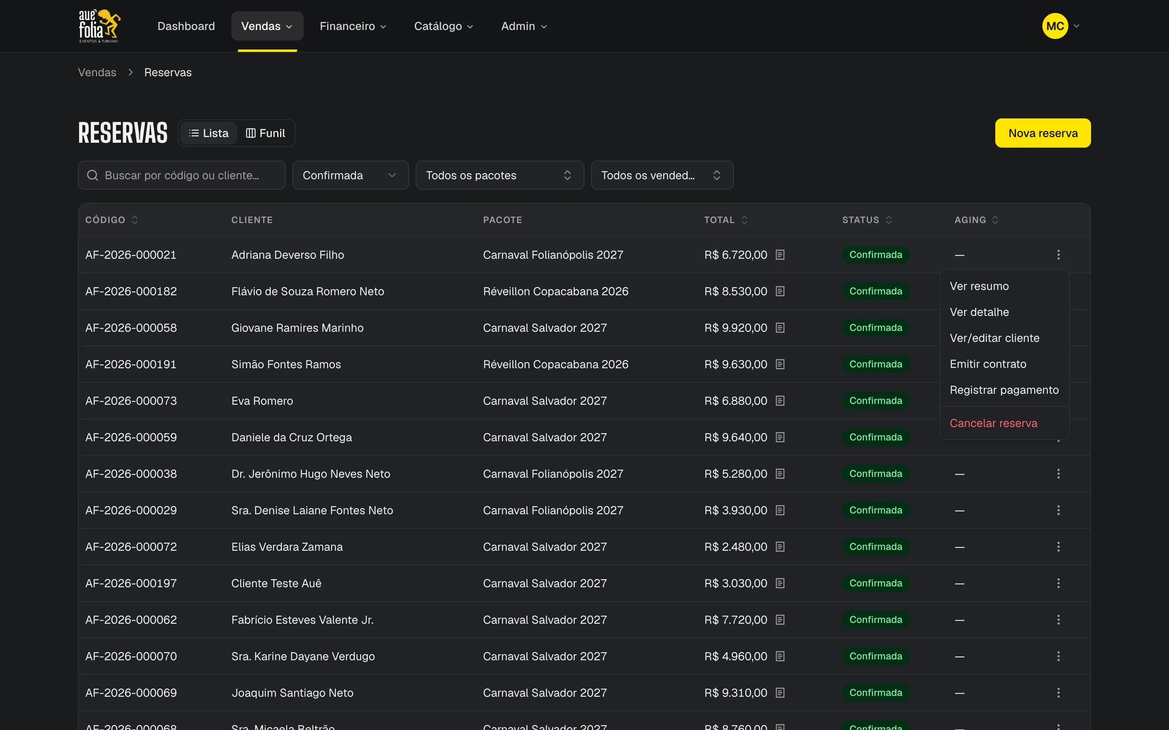This screenshot has width=1169, height=730.
Task: Open row actions for AF-2026-000029
Action: coord(1058,510)
